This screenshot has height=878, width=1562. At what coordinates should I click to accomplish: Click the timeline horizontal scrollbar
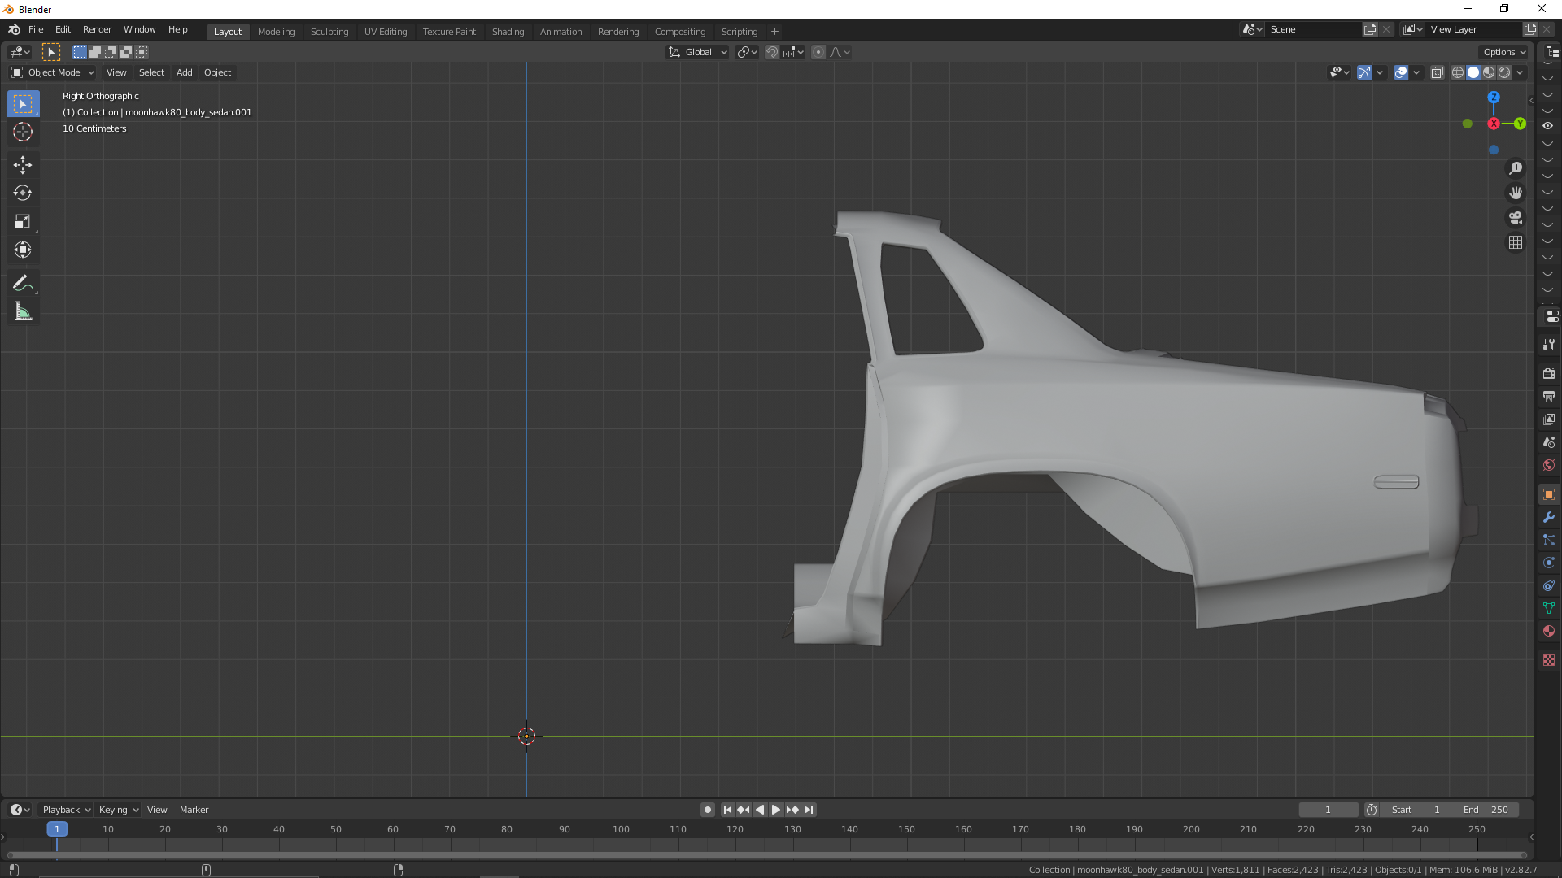click(765, 855)
